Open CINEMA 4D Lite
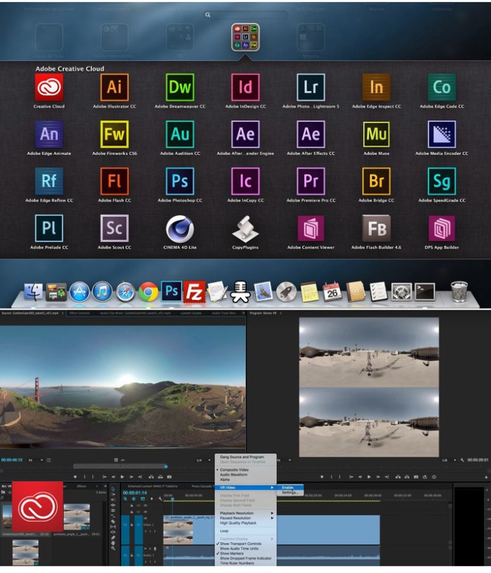491x573 pixels. pos(180,229)
